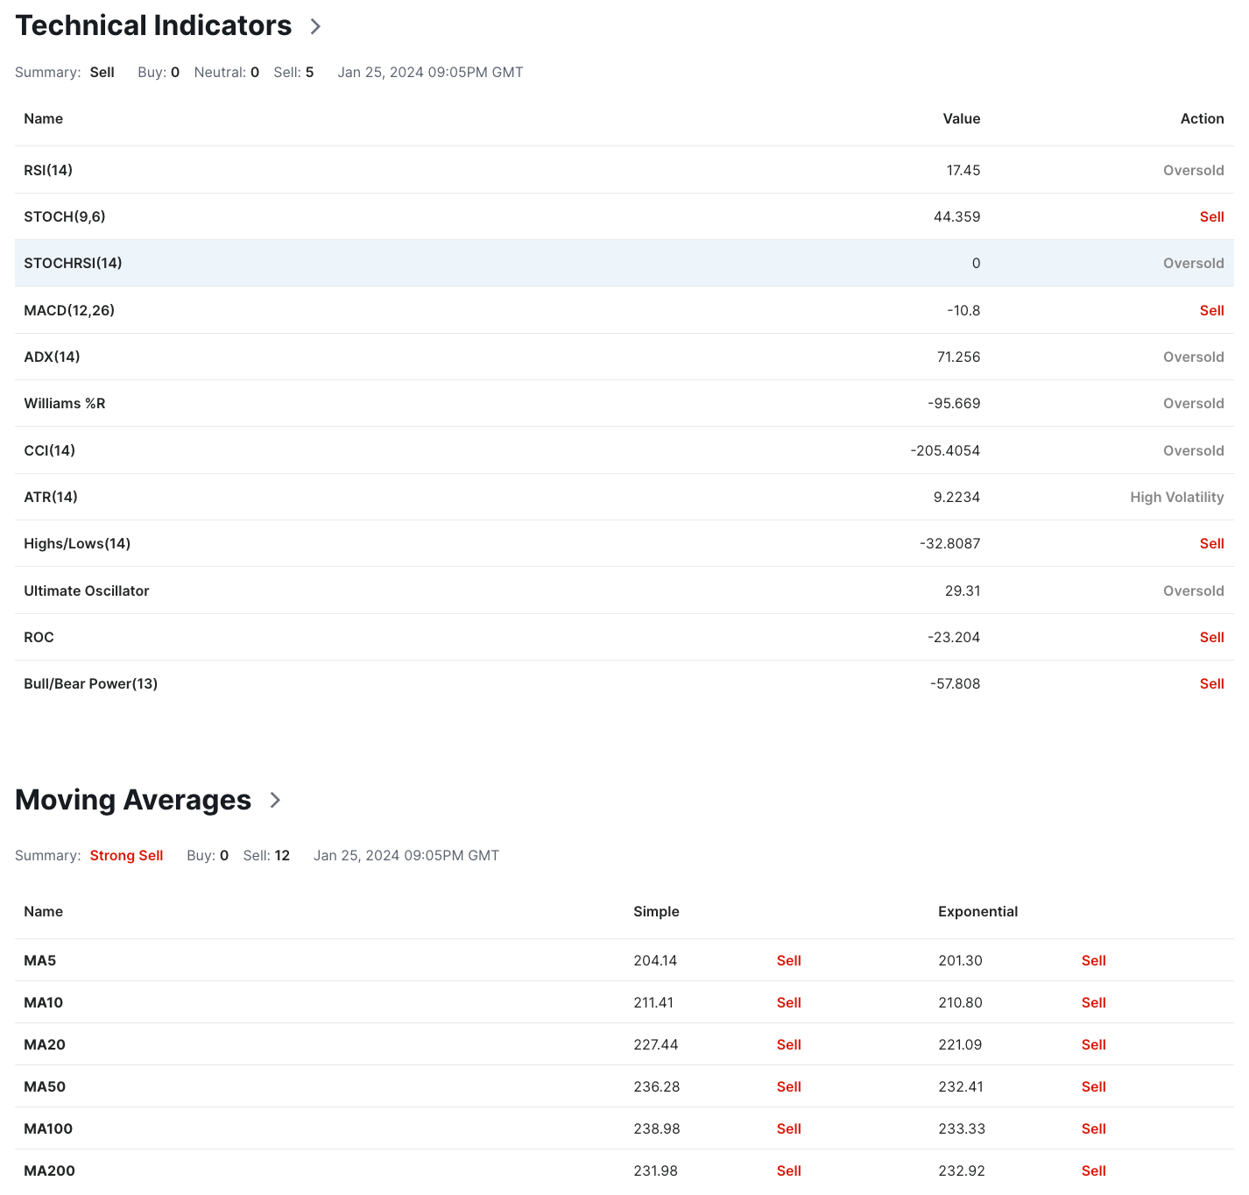The image size is (1249, 1195).
Task: Select the Williams %R indicator name
Action: [x=65, y=403]
